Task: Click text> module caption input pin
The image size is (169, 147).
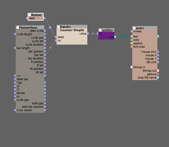Action: (131, 43)
